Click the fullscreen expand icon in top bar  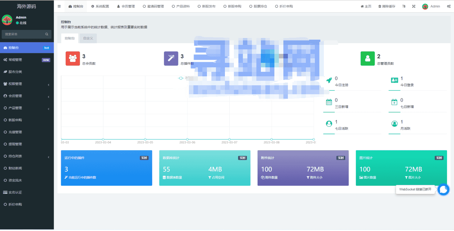pos(414,6)
